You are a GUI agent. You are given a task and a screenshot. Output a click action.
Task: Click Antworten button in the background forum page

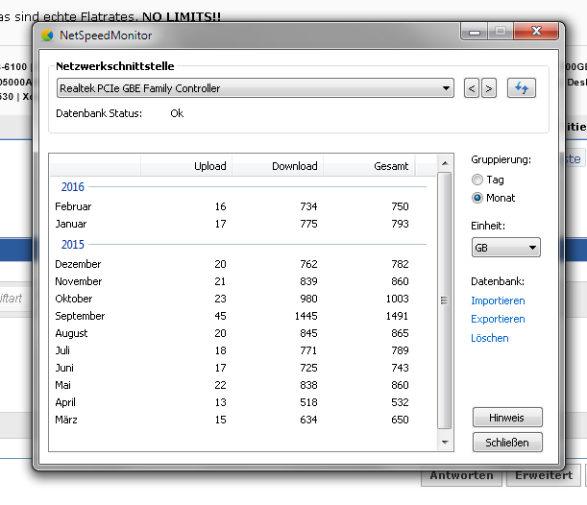point(461,476)
